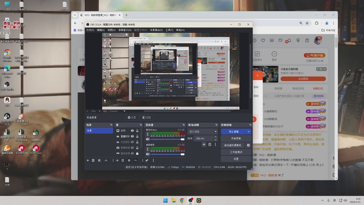Switch to Chrome on the taskbar
The width and height of the screenshot is (364, 205).
click(182, 200)
